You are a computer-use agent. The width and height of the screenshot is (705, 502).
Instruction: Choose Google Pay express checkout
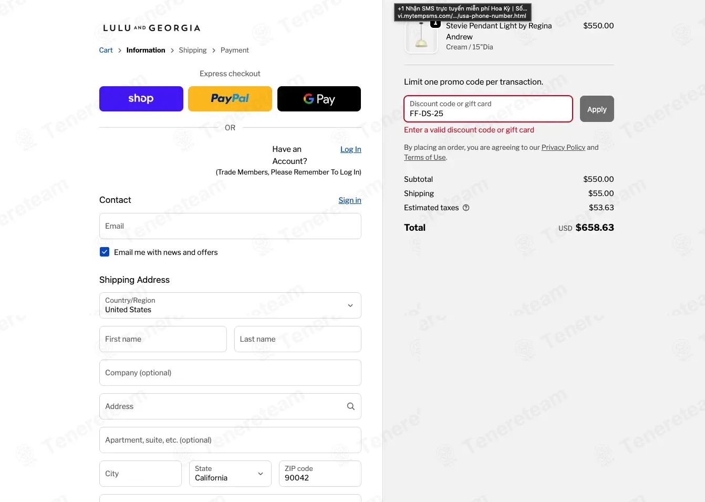click(x=319, y=99)
